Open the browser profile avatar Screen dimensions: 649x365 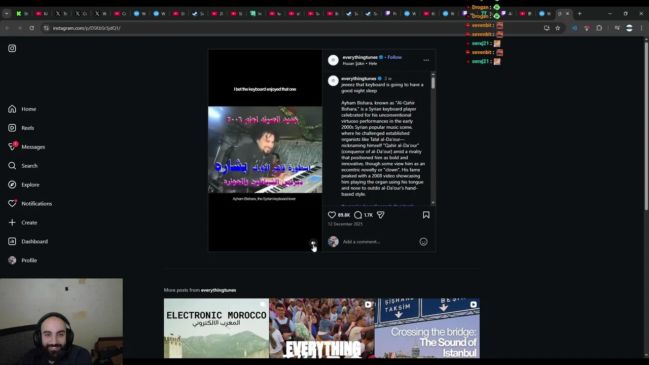pyautogui.click(x=629, y=28)
